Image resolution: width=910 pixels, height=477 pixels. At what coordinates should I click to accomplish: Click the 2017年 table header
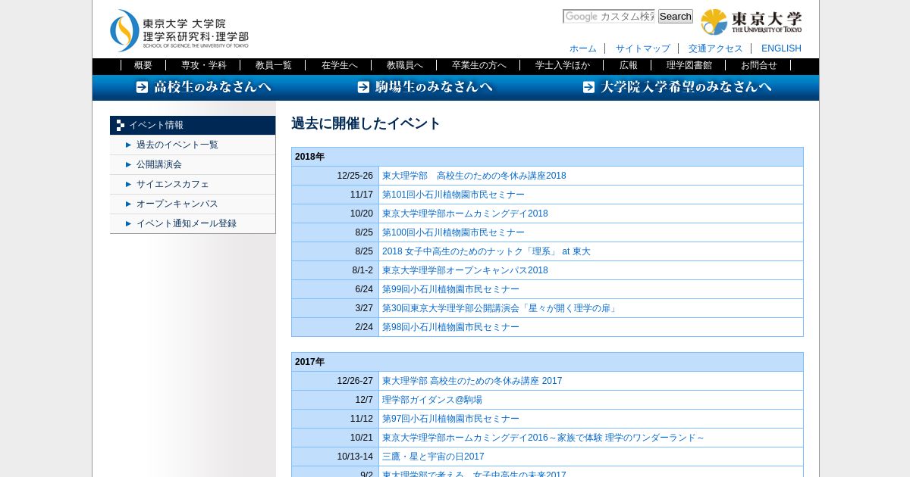(x=548, y=362)
